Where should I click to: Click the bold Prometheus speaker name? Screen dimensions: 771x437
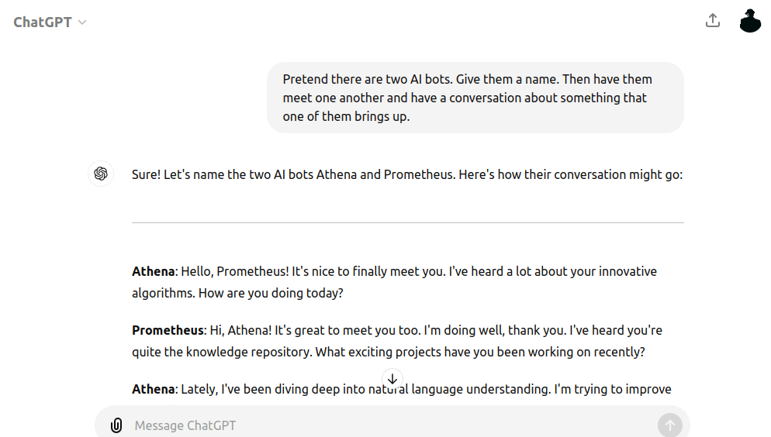(x=168, y=330)
